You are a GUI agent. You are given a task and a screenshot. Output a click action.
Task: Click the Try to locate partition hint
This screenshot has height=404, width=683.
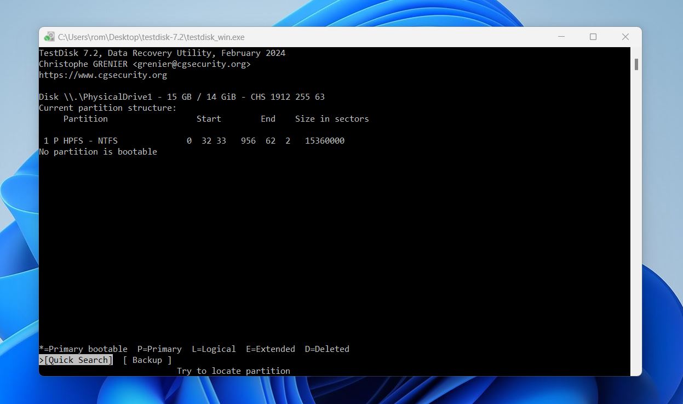click(233, 371)
